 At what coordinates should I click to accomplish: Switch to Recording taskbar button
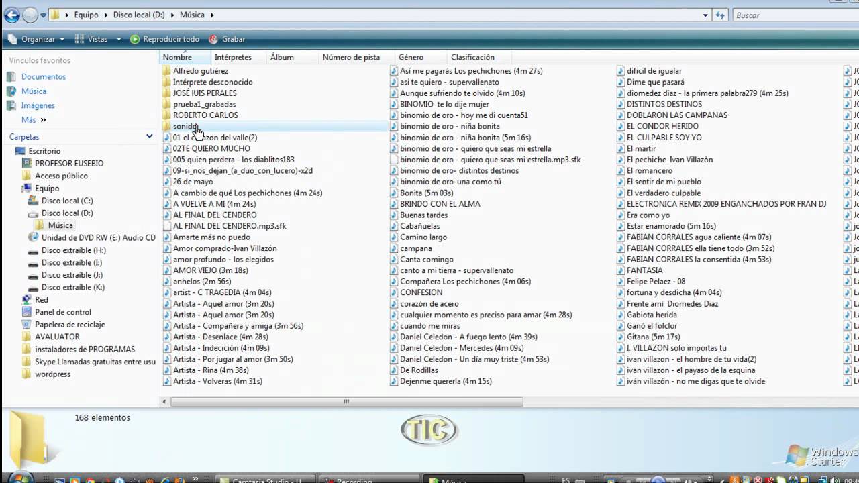pos(368,479)
